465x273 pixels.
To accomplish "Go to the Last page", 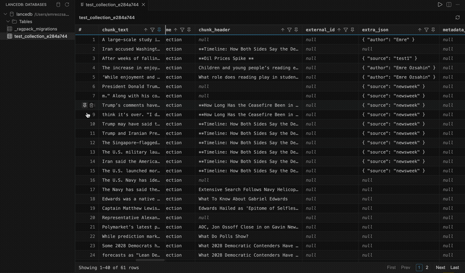I will pyautogui.click(x=455, y=267).
